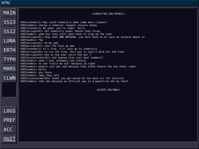Click the log header LOG6e7f99.LOG/SRVAI
This screenshot has width=199, height=149.
point(108,14)
